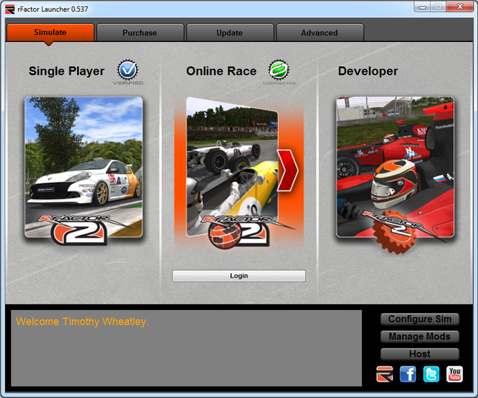Launch Developer mode via formula car image
The height and width of the screenshot is (398, 478).
click(x=395, y=167)
